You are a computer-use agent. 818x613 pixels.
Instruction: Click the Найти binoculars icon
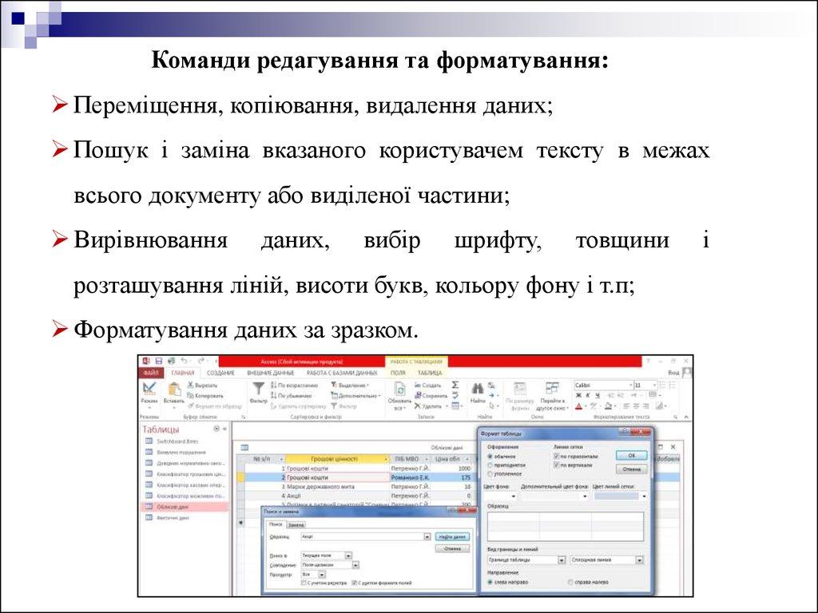478,389
